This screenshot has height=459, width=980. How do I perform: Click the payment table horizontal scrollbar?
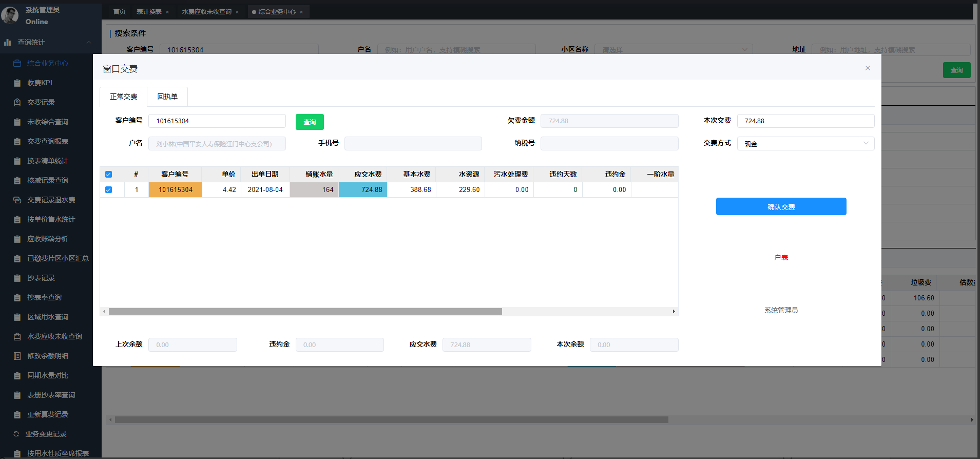[305, 312]
